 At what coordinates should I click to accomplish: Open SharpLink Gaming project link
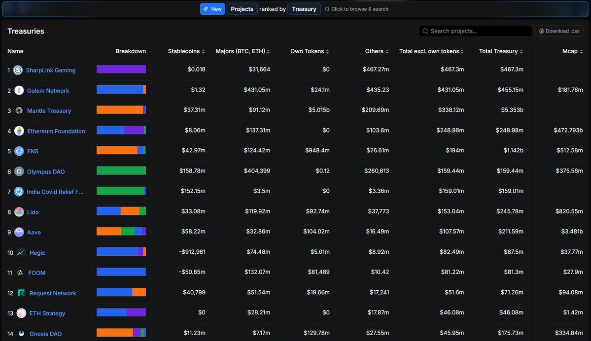pyautogui.click(x=50, y=70)
